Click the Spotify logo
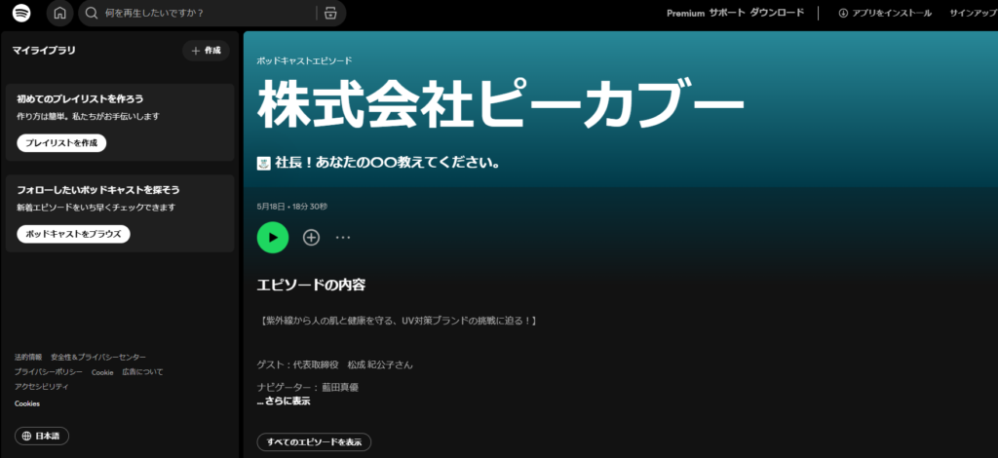 pyautogui.click(x=21, y=13)
